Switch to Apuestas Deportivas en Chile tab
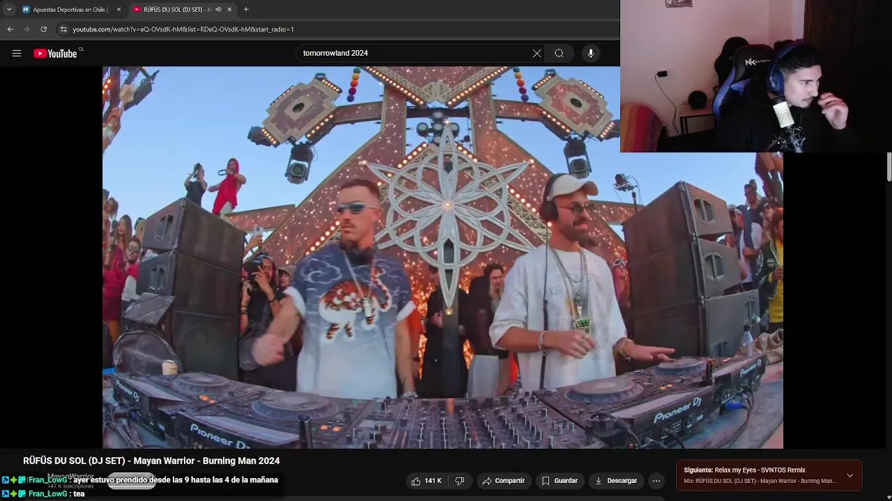Screen dimensions: 892x501 (70, 10)
